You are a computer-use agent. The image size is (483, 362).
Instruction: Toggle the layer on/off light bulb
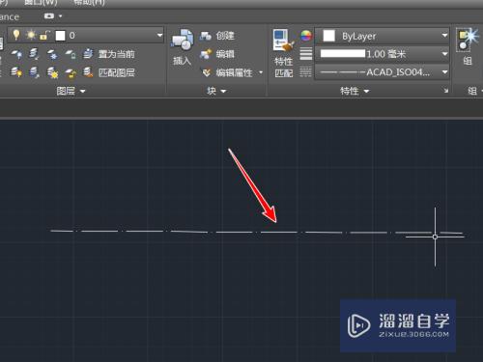pos(16,35)
